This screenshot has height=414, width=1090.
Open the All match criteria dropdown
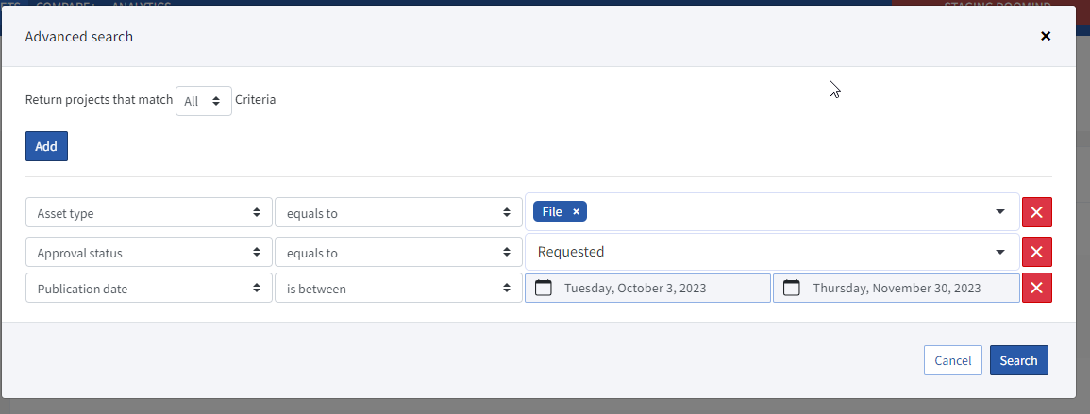[x=204, y=101]
